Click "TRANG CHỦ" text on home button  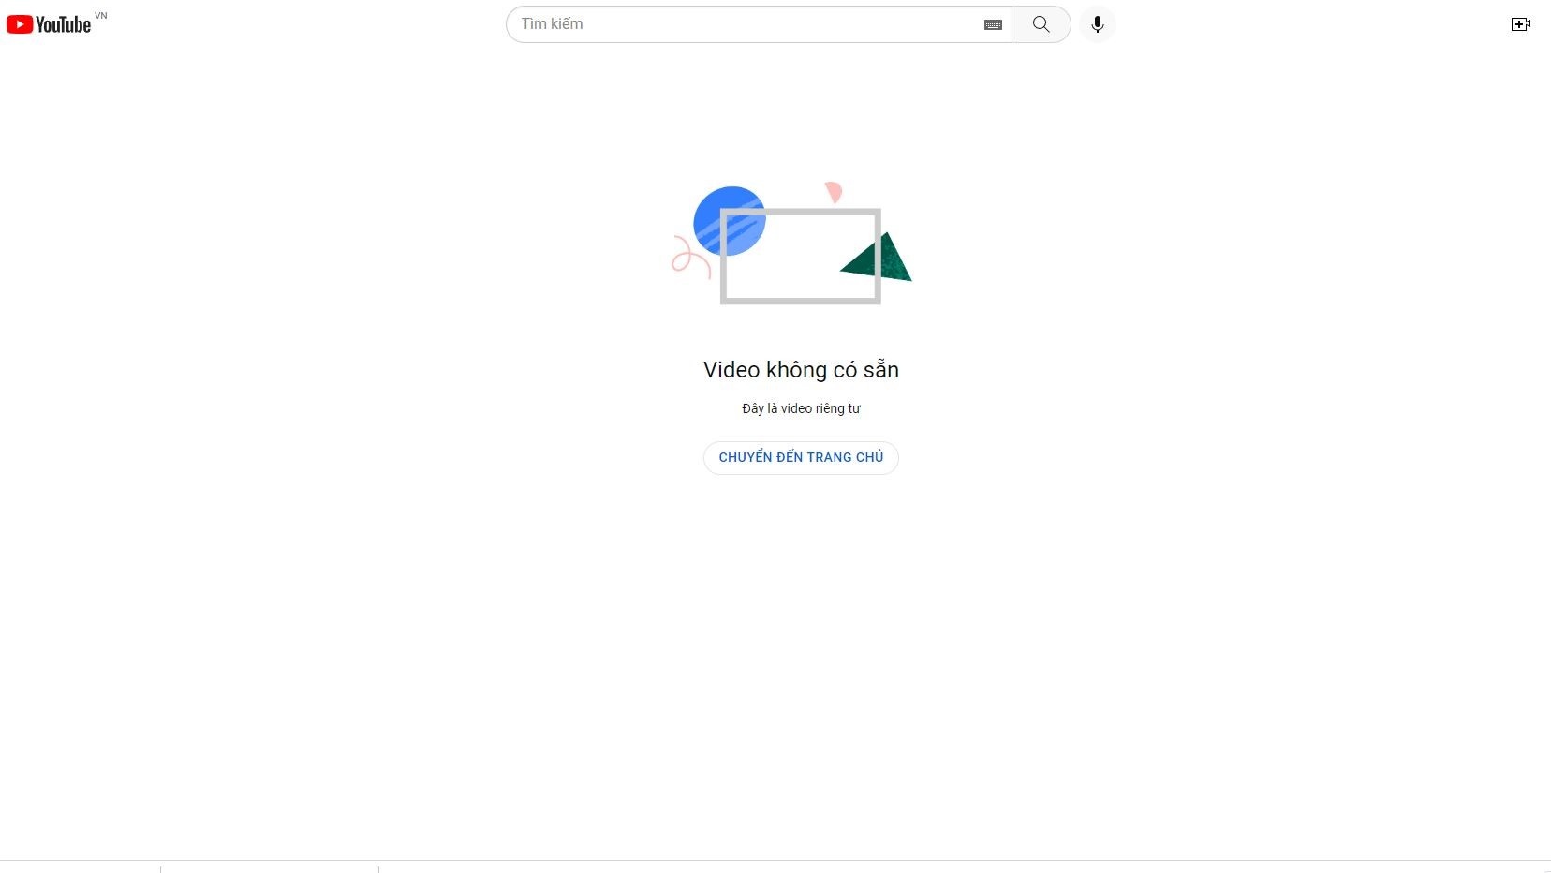click(845, 457)
